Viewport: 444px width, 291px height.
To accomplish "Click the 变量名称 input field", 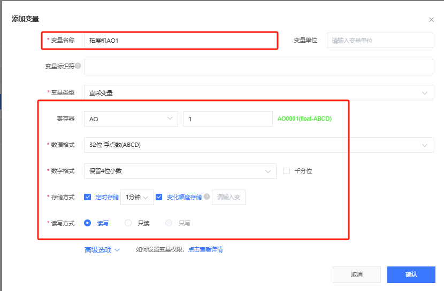I will (x=181, y=40).
